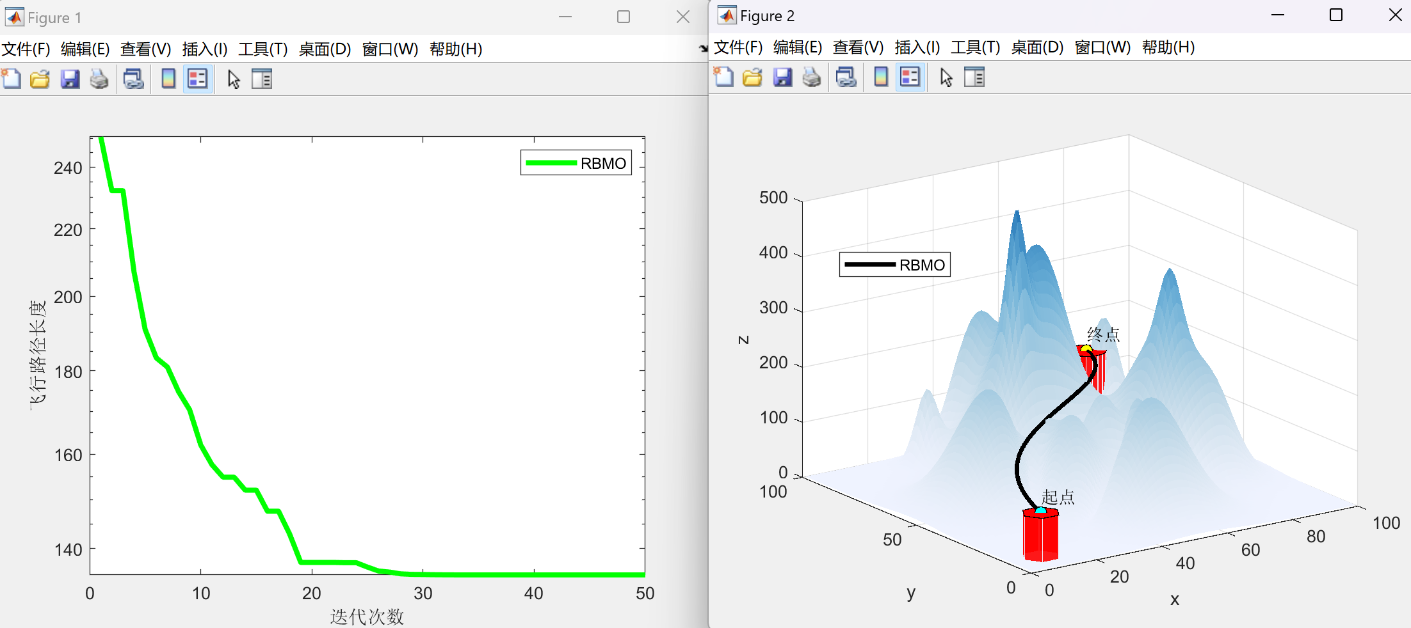Open Property Inspector in Figure 1 toolbar
Viewport: 1411px width, 628px height.
click(x=262, y=79)
